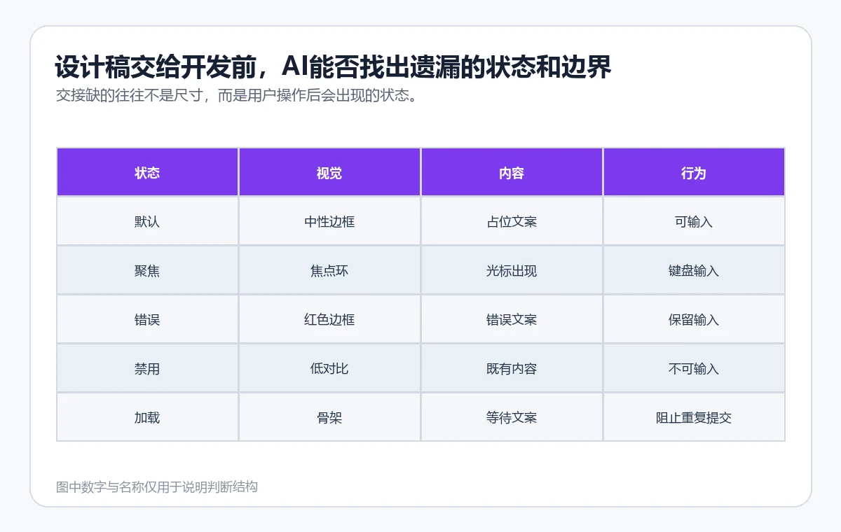This screenshot has height=532, width=841.
Task: Click the 中性边框 cell
Action: tap(329, 221)
